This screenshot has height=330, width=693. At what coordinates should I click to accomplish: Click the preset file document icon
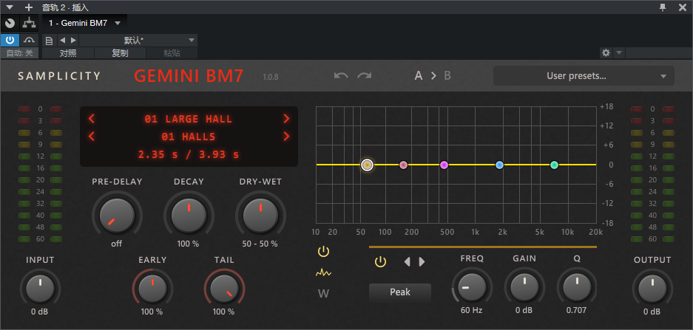coord(49,41)
